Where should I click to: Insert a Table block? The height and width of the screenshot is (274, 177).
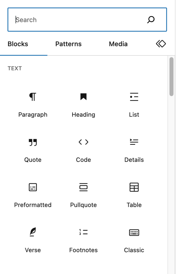point(134,195)
